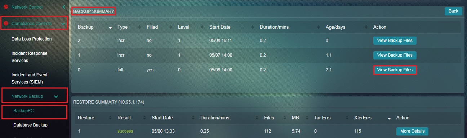The width and height of the screenshot is (467, 138).
Task: Sort backup table by Type column
Action: pyautogui.click(x=128, y=27)
